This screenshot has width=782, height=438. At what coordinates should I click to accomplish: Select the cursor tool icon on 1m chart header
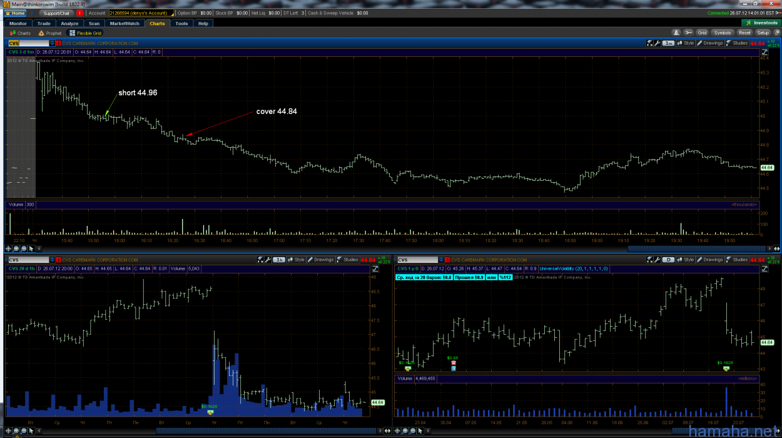coord(649,43)
